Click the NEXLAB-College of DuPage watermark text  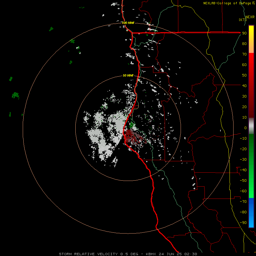click(229, 3)
